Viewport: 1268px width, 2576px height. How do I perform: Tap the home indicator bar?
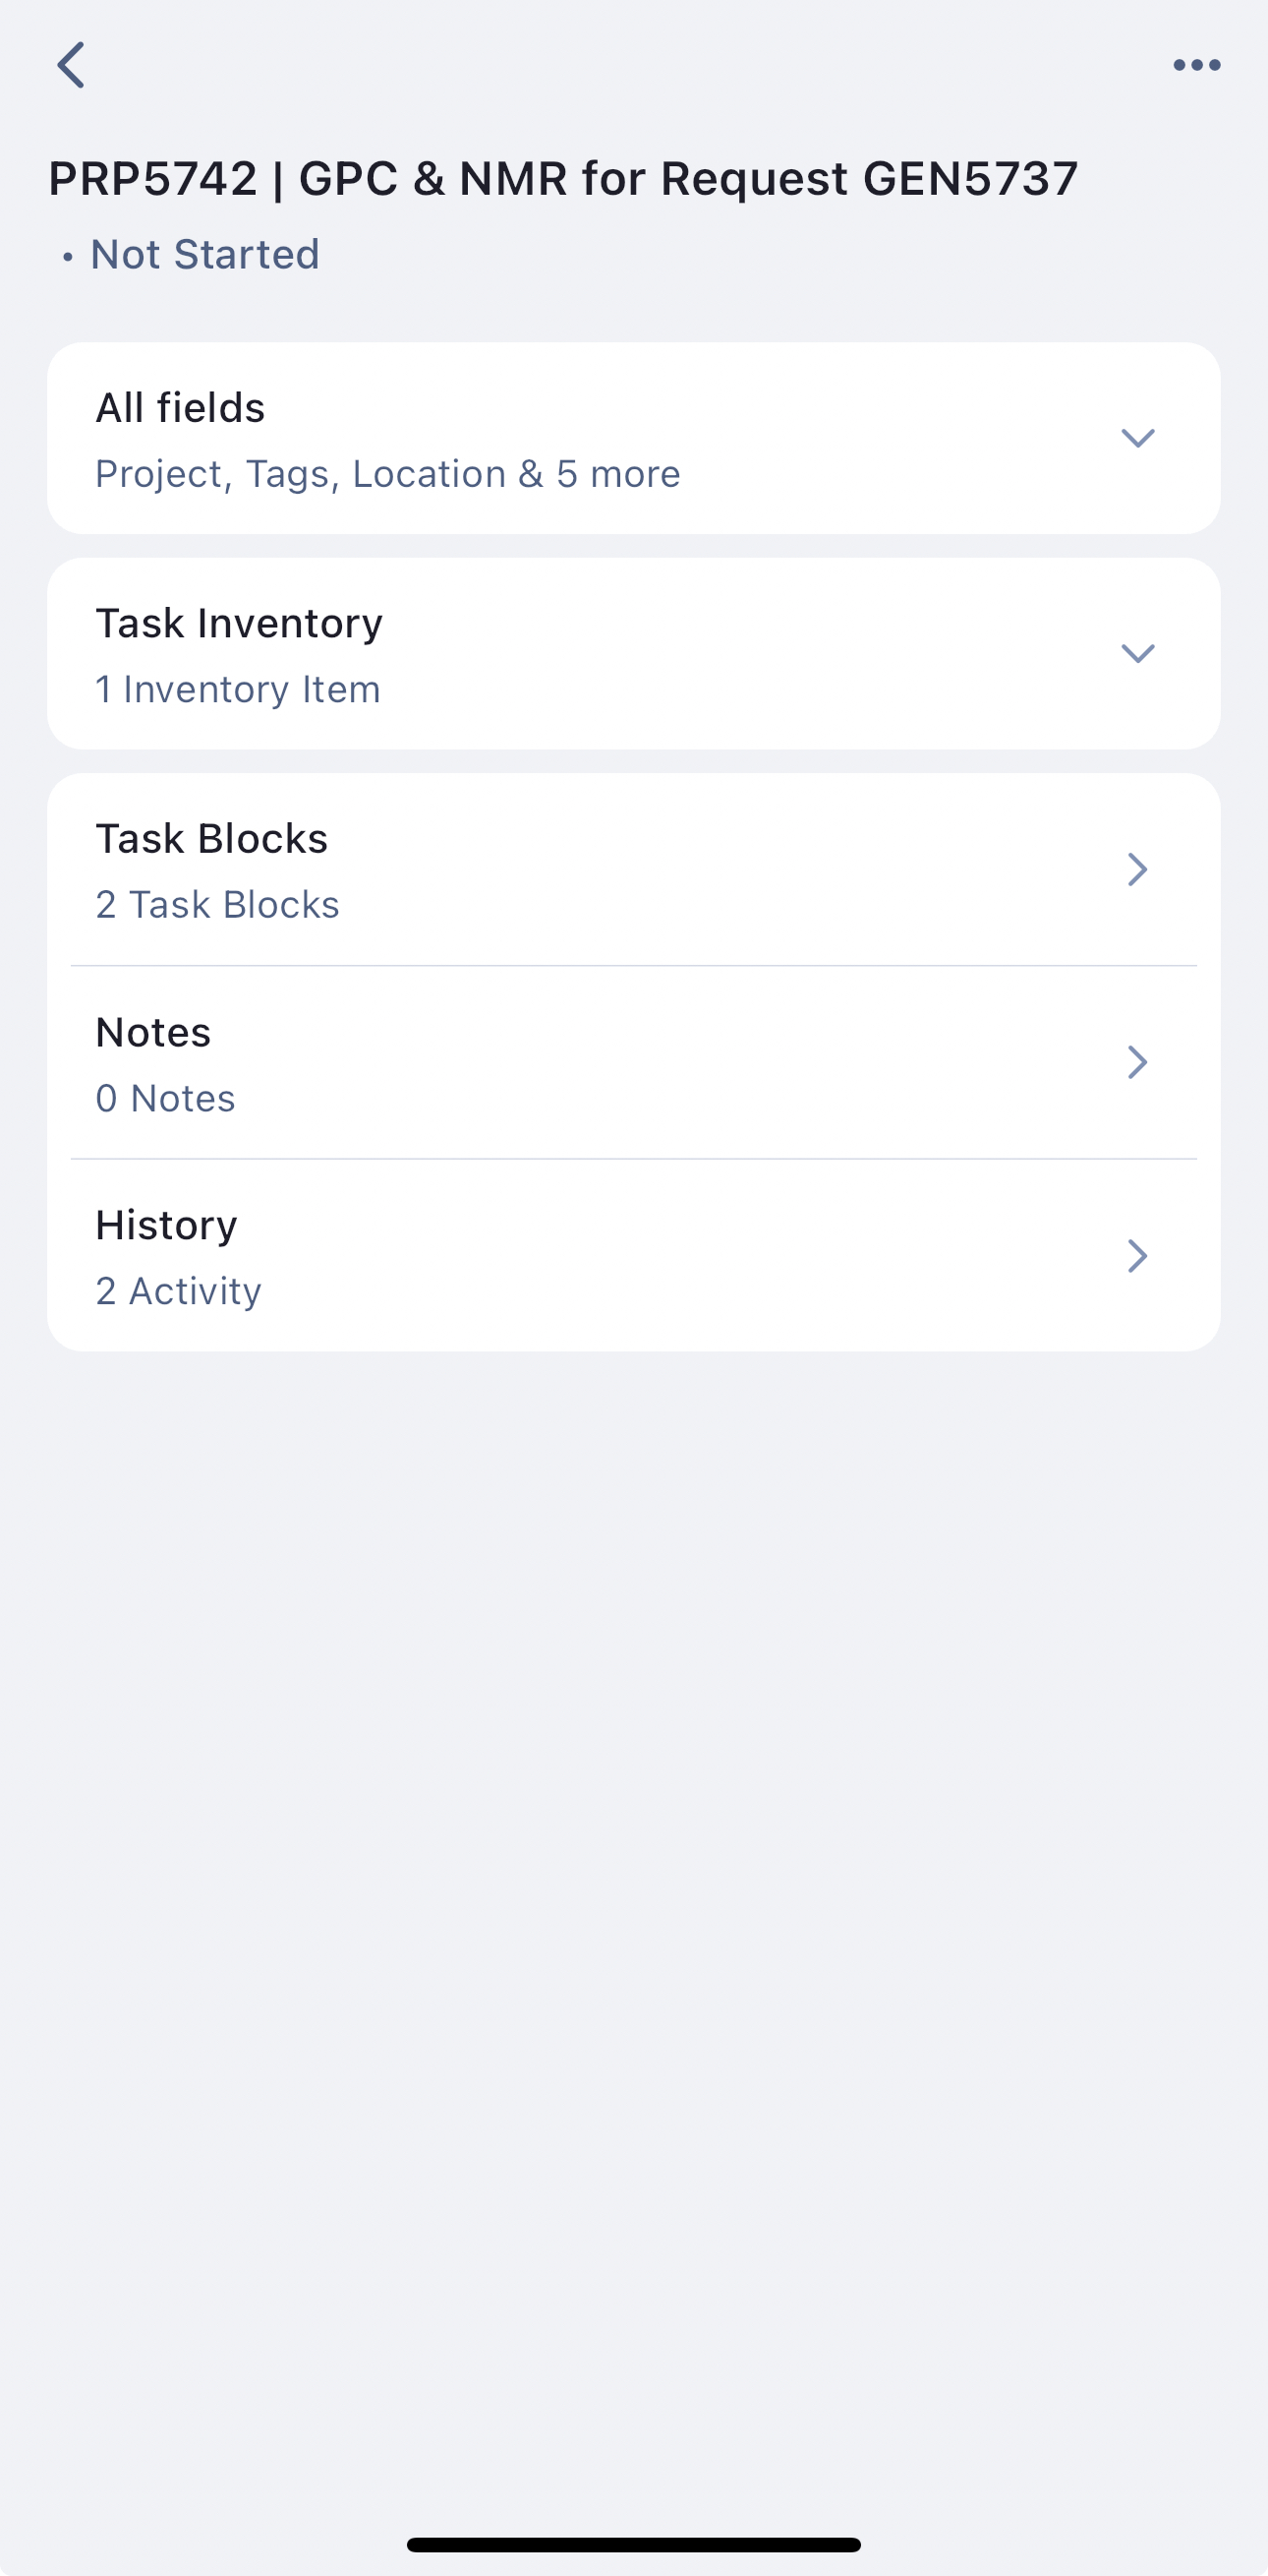tap(633, 2544)
